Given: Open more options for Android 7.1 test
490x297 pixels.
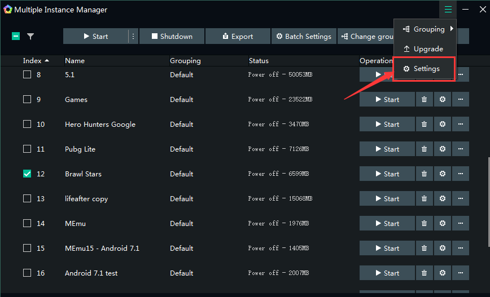Looking at the screenshot, I should (x=461, y=273).
